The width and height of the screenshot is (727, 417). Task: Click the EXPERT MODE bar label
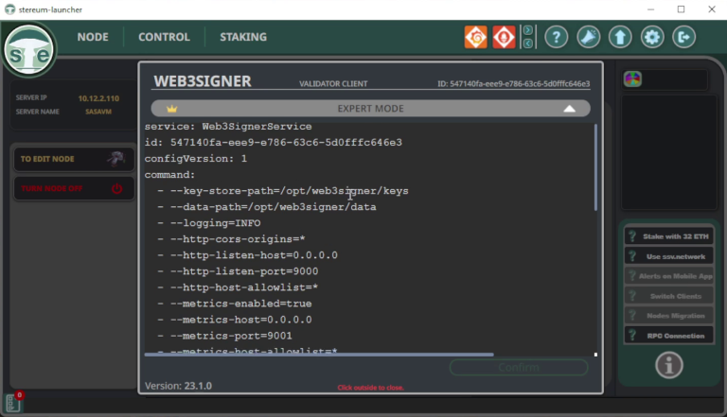pos(370,109)
